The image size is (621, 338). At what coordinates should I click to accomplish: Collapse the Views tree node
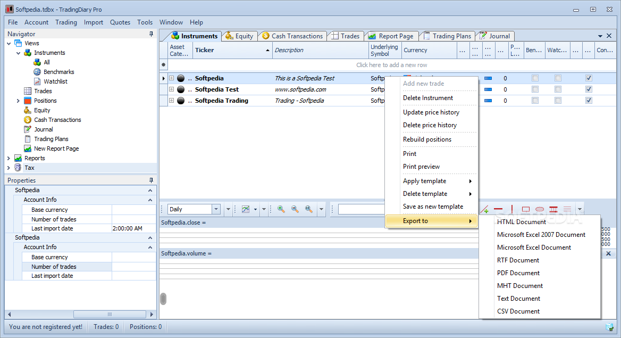(x=9, y=43)
